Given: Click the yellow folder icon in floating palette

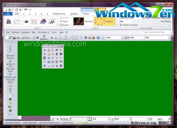Looking at the screenshot, I should [x=49, y=54].
